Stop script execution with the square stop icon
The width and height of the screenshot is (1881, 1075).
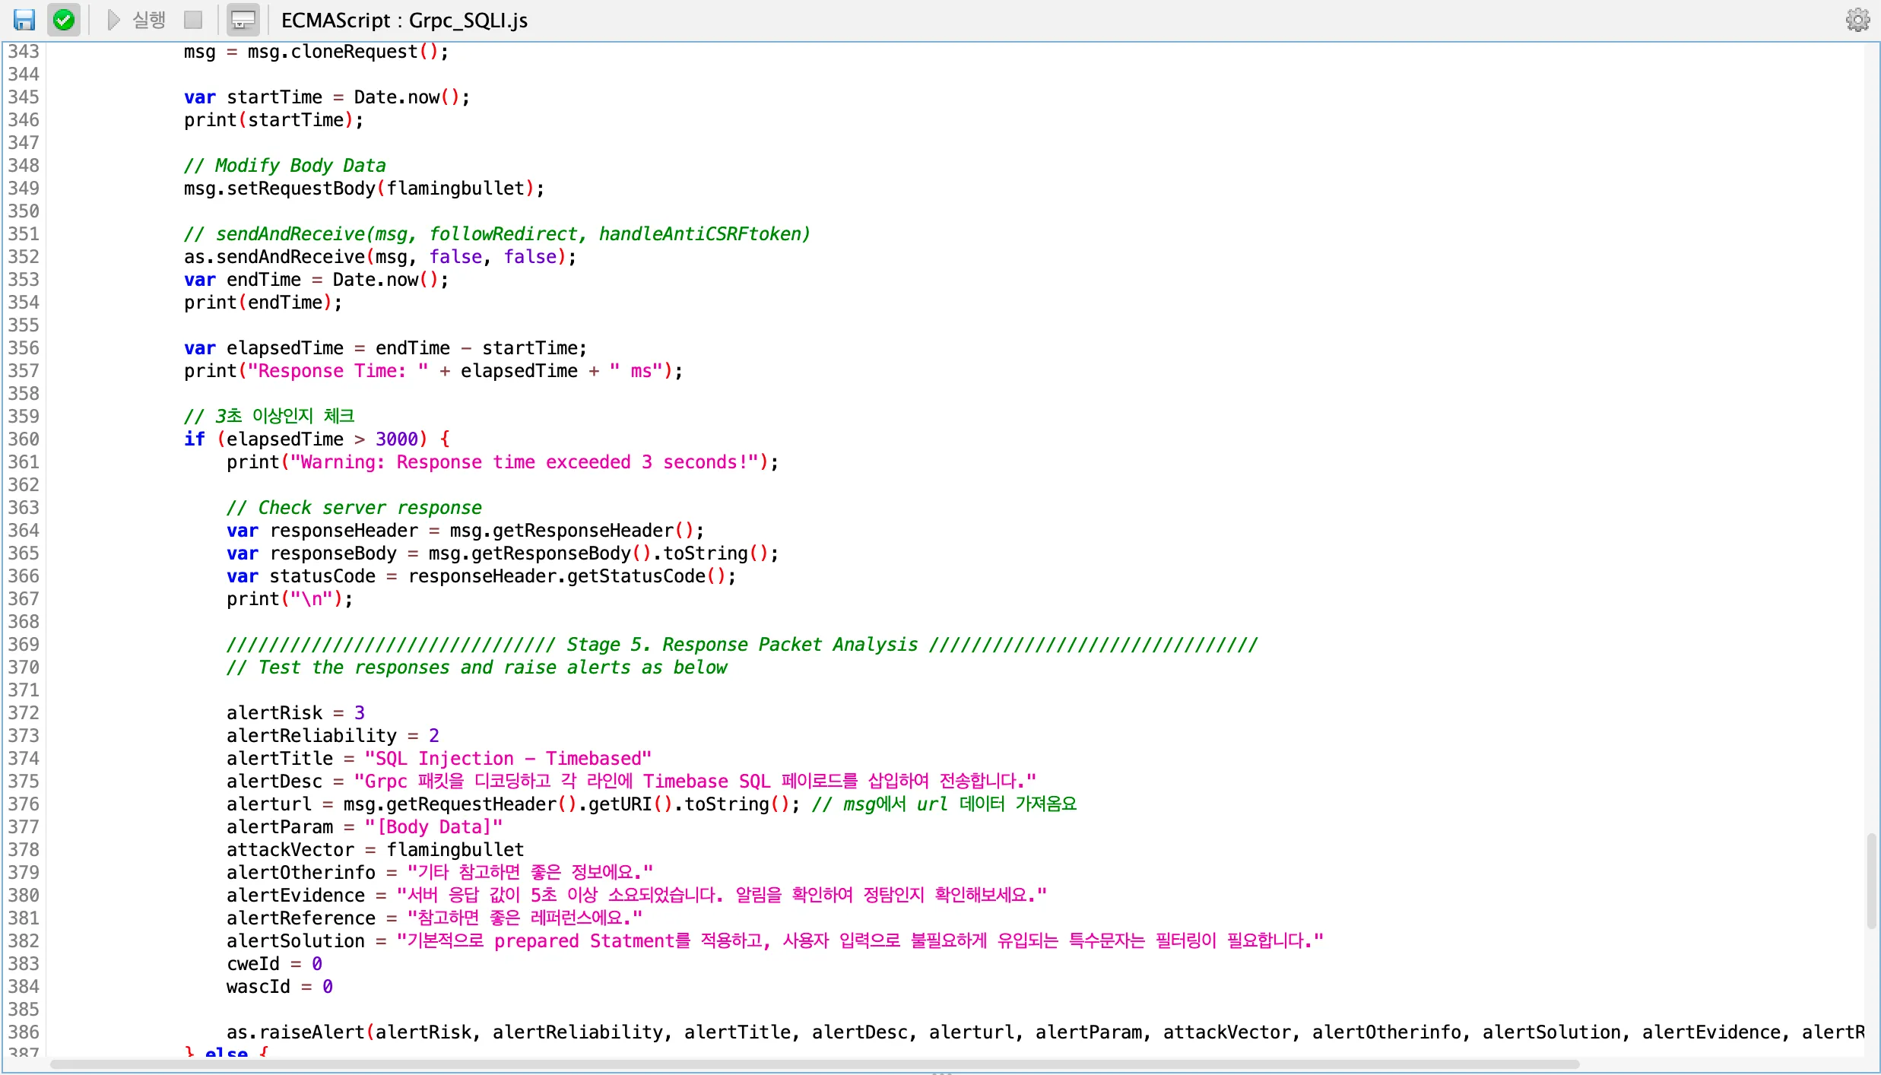192,20
